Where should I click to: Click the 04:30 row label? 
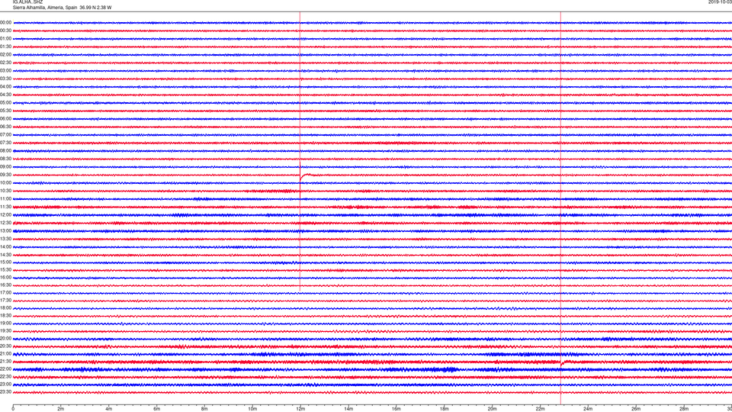5,95
